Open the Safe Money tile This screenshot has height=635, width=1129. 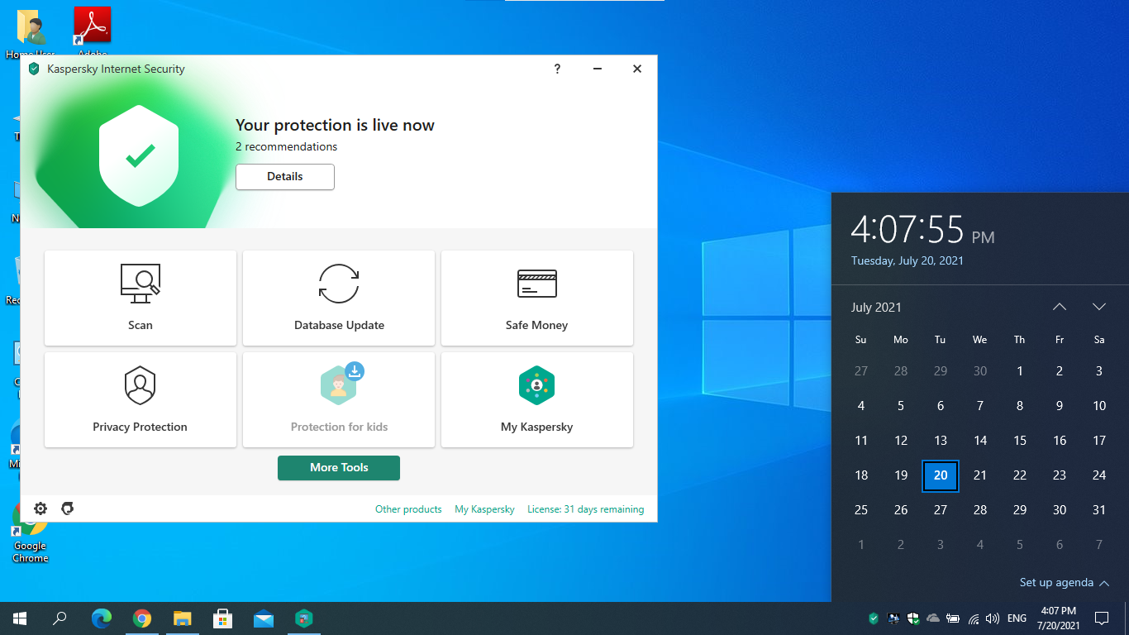(x=537, y=298)
